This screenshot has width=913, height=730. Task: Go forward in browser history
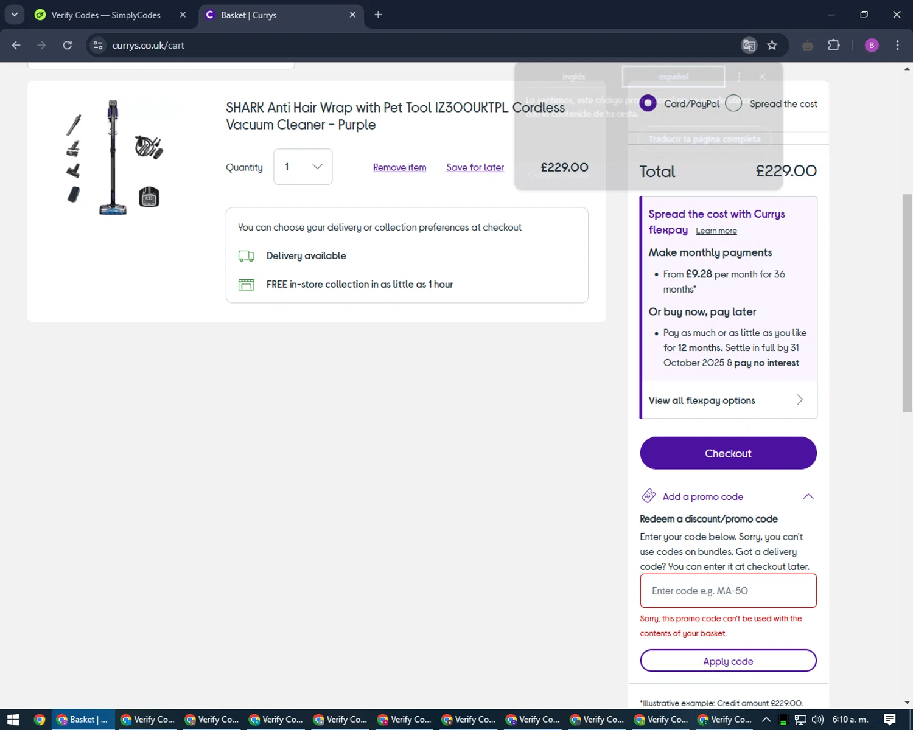[41, 45]
